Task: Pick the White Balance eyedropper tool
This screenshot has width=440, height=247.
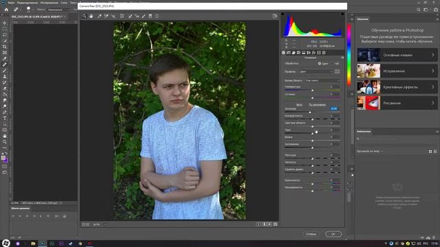Action: 99,16
